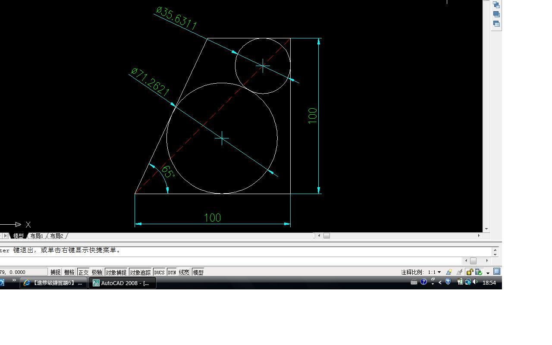Screen dimensions: 552x345
Task: Open the status bar menu arrow
Action: pos(488,273)
